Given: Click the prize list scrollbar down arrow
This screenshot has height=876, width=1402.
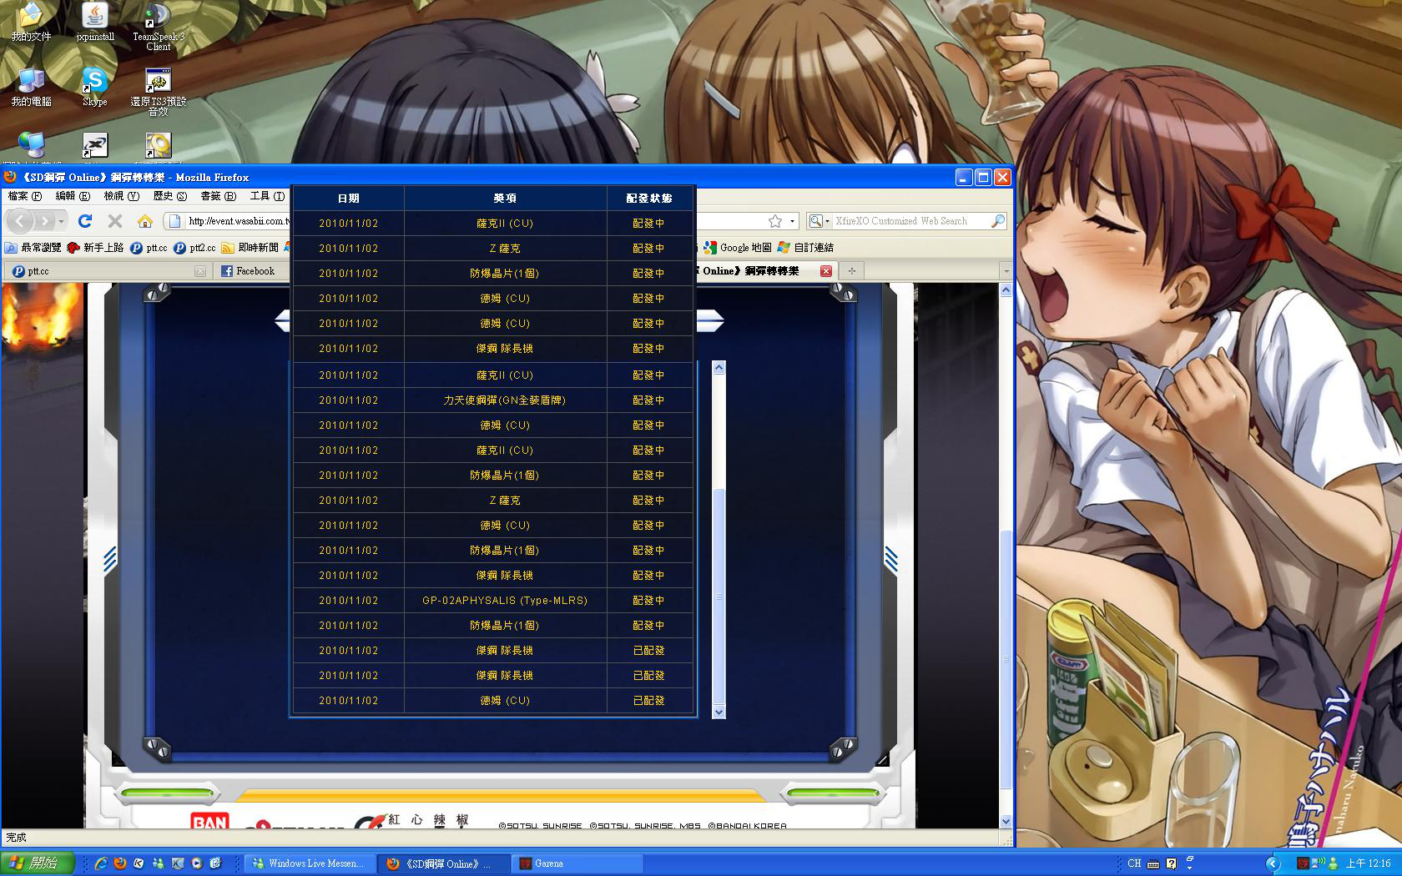Looking at the screenshot, I should click(719, 712).
